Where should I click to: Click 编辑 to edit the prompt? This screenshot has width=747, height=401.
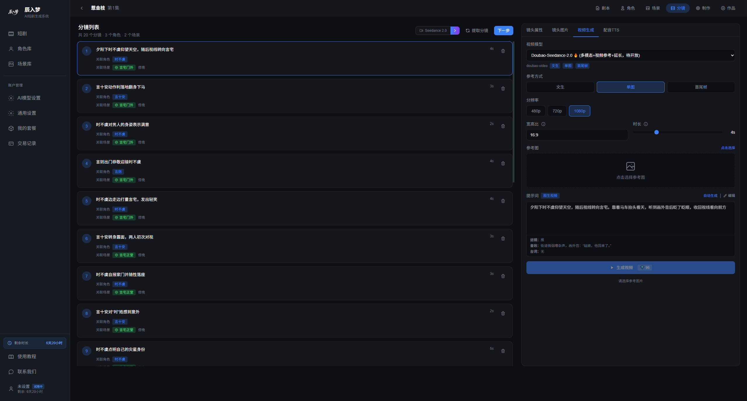(729, 196)
